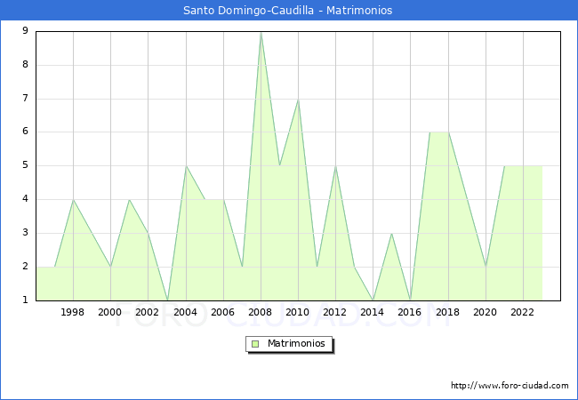Click the chart title Santo Domingo-Caudilla - Matrimonios

[288, 11]
